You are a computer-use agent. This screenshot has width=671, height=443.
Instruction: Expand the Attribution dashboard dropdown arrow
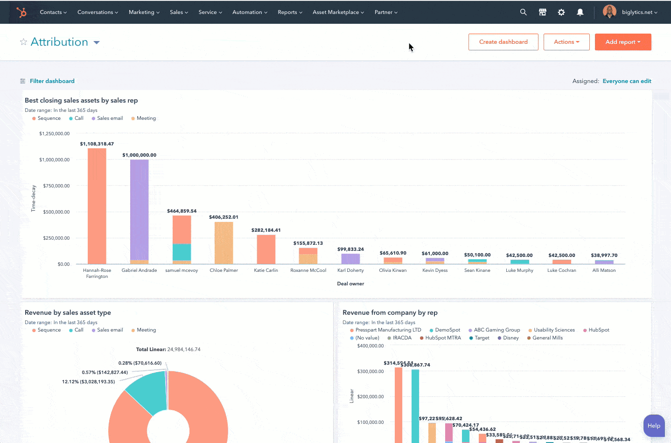tap(97, 42)
